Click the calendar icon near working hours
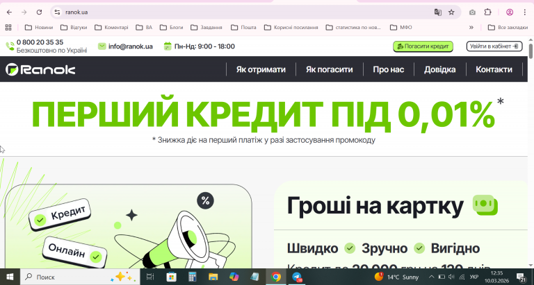Image resolution: width=534 pixels, height=285 pixels. click(167, 46)
